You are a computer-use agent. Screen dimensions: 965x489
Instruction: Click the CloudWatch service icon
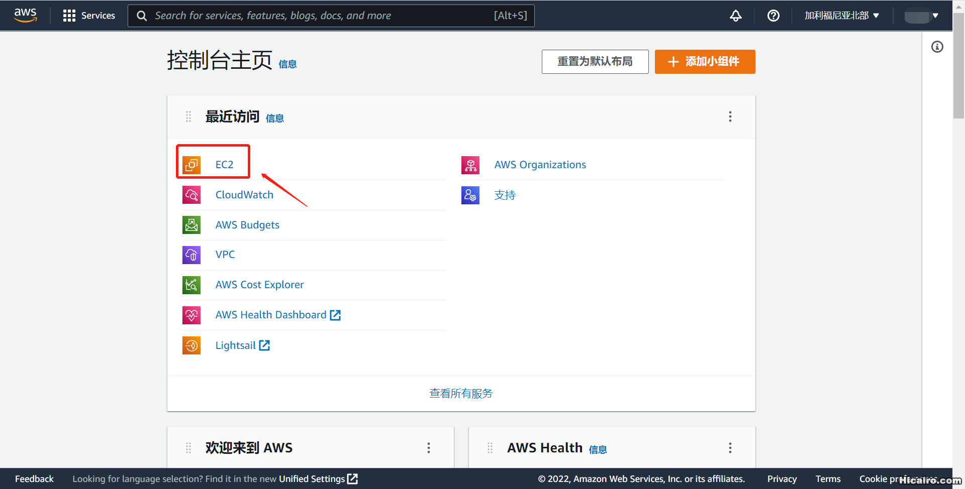tap(191, 195)
